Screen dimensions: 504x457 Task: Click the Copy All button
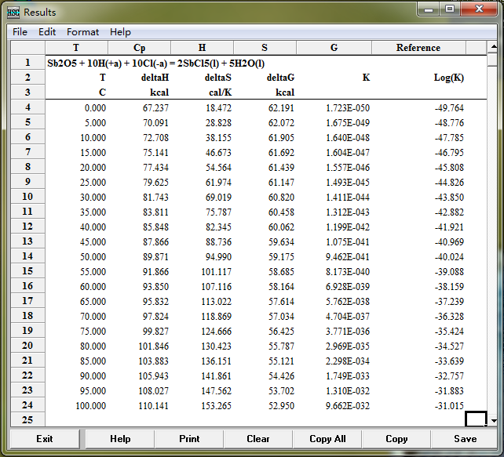pyautogui.click(x=327, y=439)
